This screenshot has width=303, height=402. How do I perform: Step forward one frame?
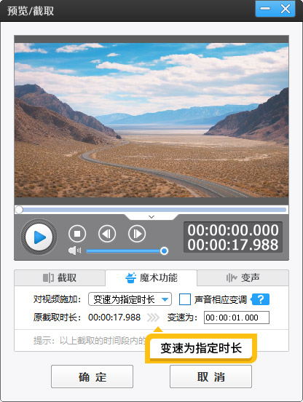coord(137,234)
